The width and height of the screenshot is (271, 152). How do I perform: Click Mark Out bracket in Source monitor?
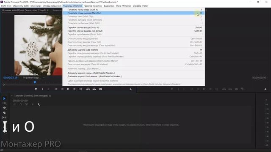point(48,89)
